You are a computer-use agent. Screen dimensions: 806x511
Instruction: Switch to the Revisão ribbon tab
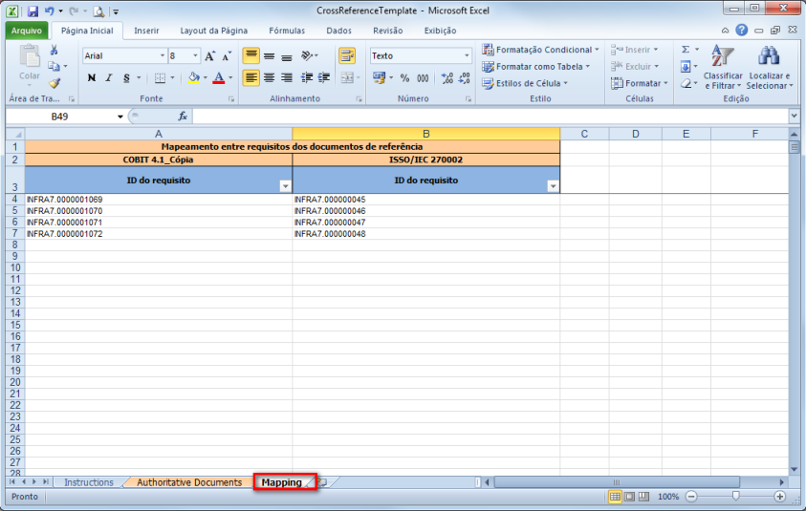coord(388,31)
